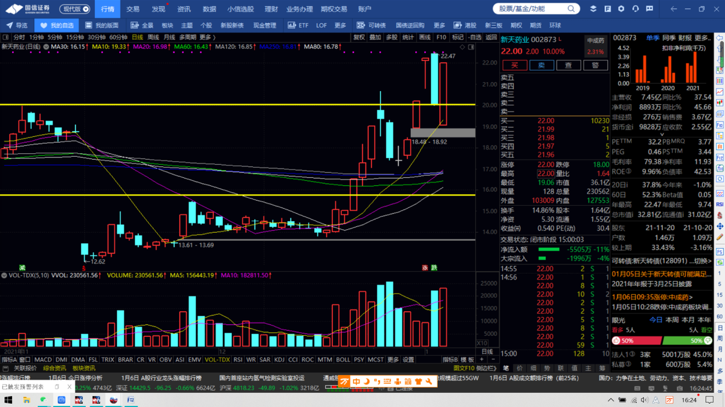Open 可转债 convertible bonds
This screenshot has width=725, height=407.
point(371,25)
